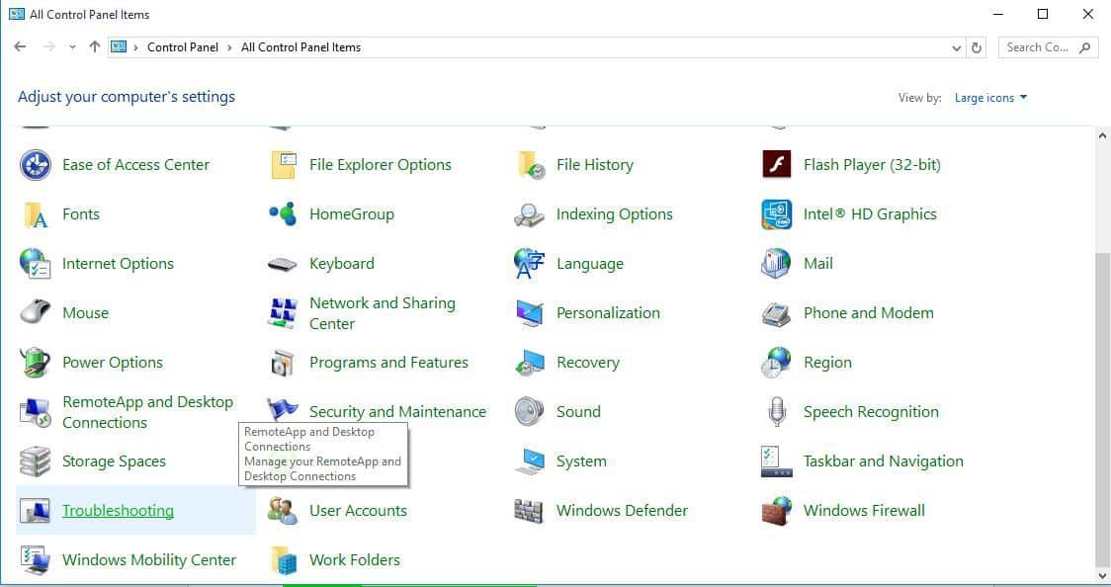Open the Ease of Access Center
Screen dimensions: 1111x587
tap(134, 164)
